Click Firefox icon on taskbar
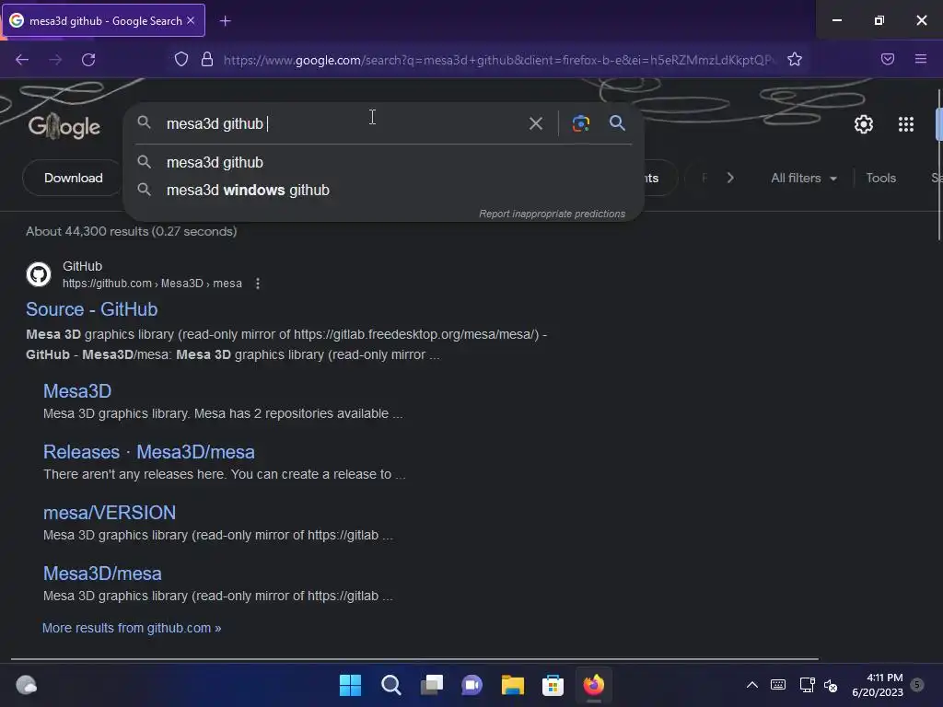 594,685
